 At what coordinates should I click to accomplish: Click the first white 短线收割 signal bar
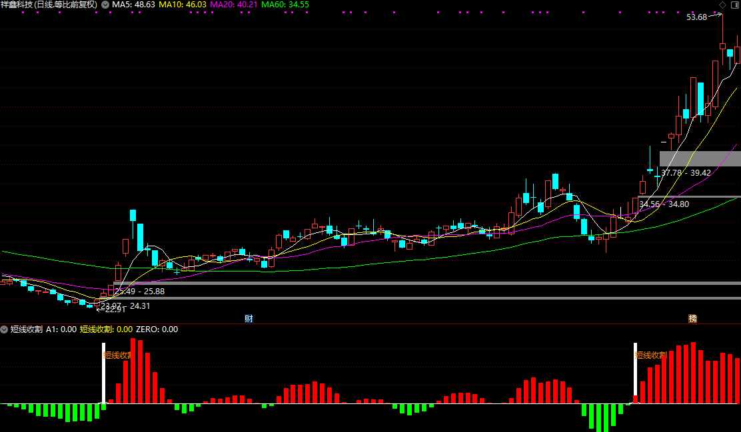point(103,373)
